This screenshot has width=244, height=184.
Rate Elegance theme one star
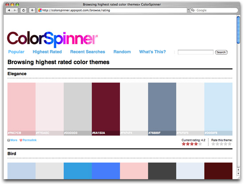point(213,144)
